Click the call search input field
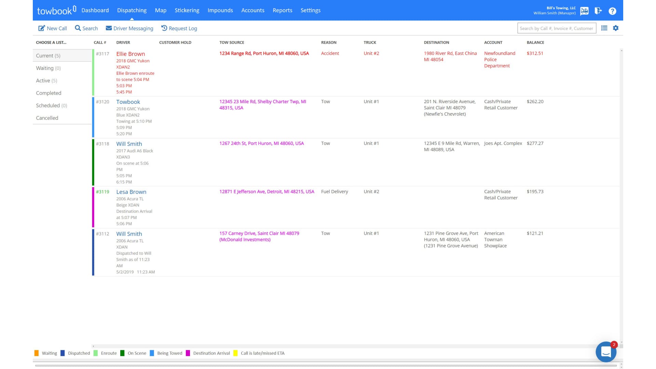The width and height of the screenshot is (656, 369). pyautogui.click(x=557, y=28)
